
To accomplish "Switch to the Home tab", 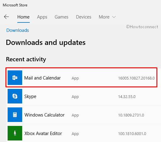I will pos(23,17).
